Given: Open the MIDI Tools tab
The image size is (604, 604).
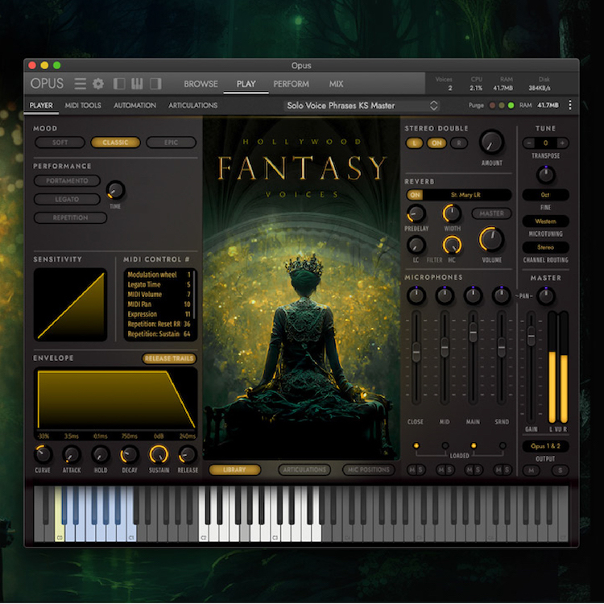Looking at the screenshot, I should pyautogui.click(x=83, y=105).
